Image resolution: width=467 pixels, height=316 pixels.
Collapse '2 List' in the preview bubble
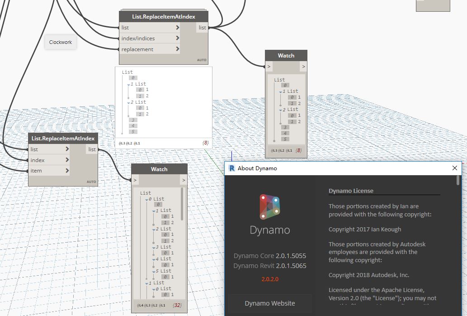point(128,103)
